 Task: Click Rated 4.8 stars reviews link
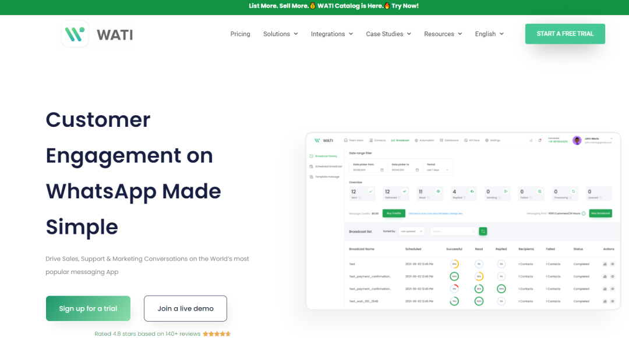(x=147, y=334)
